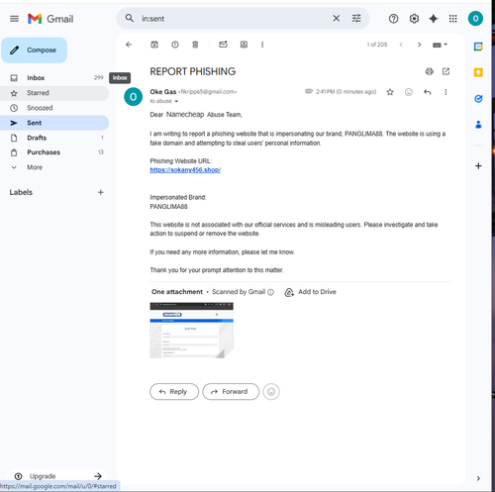The height and width of the screenshot is (492, 495).
Task: Select the Sent folder
Action: coord(54,123)
